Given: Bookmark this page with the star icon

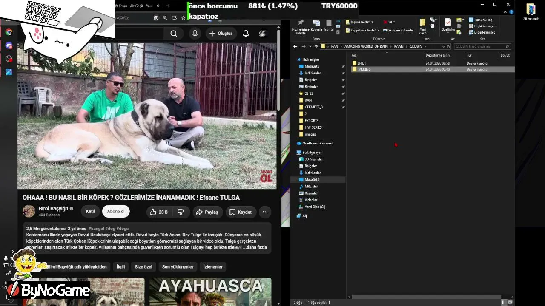Looking at the screenshot, I should [184, 18].
